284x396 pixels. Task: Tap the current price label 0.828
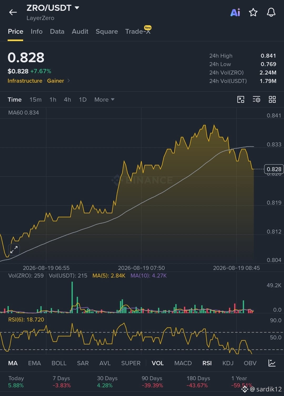(x=274, y=169)
